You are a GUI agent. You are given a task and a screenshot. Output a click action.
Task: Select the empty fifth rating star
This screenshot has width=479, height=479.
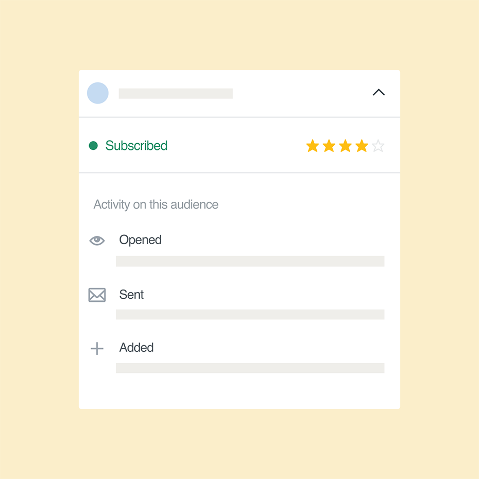point(378,146)
